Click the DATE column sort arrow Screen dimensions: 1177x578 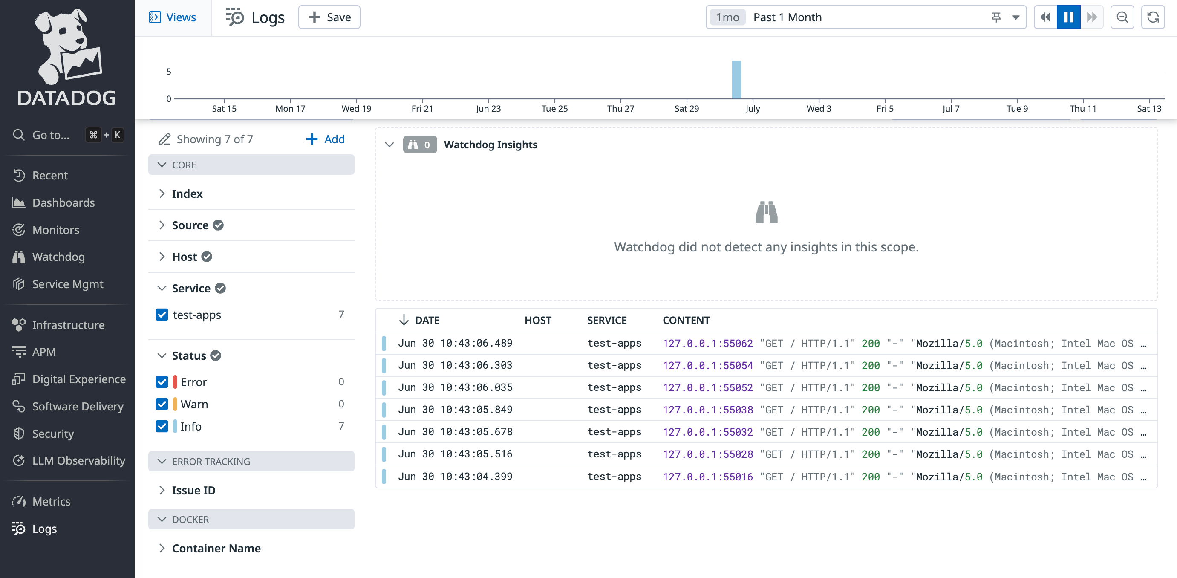(x=404, y=320)
